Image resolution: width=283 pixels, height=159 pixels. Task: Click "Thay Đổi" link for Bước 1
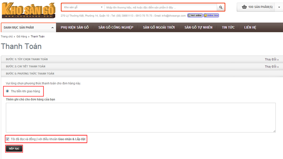pyautogui.click(x=271, y=59)
